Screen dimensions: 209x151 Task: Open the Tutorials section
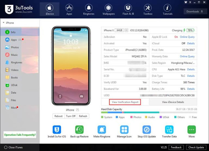(x=168, y=9)
